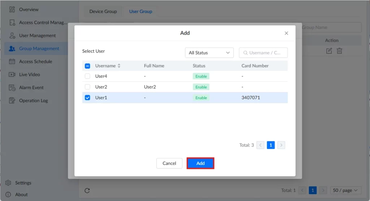Screen dimensions: 370x201
Task: Open Live Video menu item
Action: click(x=30, y=74)
